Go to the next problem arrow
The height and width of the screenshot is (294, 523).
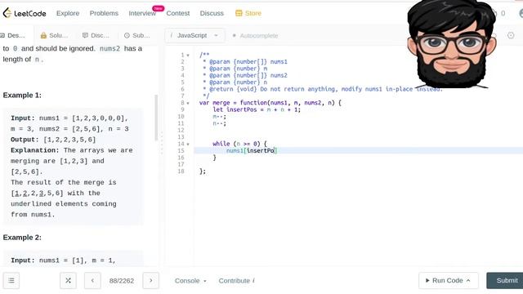[150, 281]
